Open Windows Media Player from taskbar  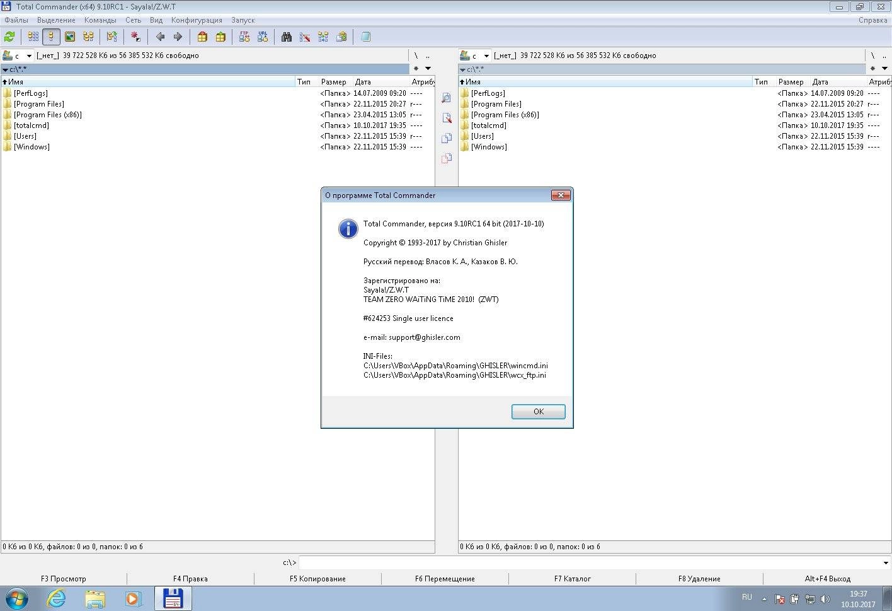click(x=134, y=598)
